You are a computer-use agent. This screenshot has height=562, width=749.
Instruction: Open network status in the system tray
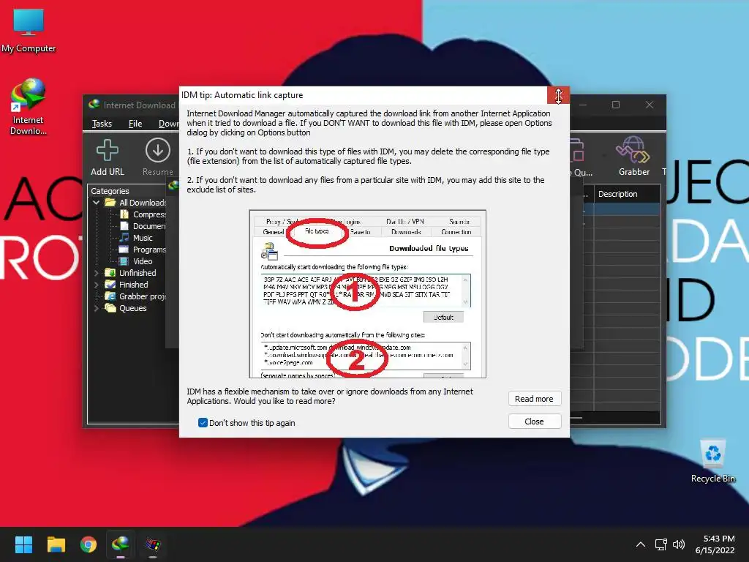660,544
